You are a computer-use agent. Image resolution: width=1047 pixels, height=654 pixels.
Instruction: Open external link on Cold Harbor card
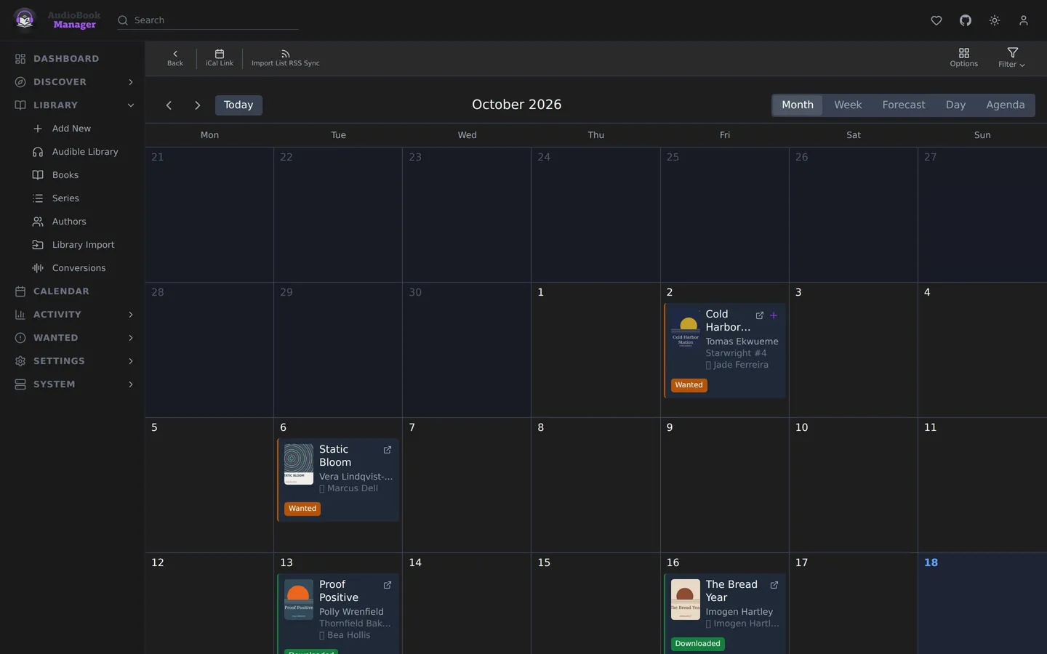click(x=760, y=315)
